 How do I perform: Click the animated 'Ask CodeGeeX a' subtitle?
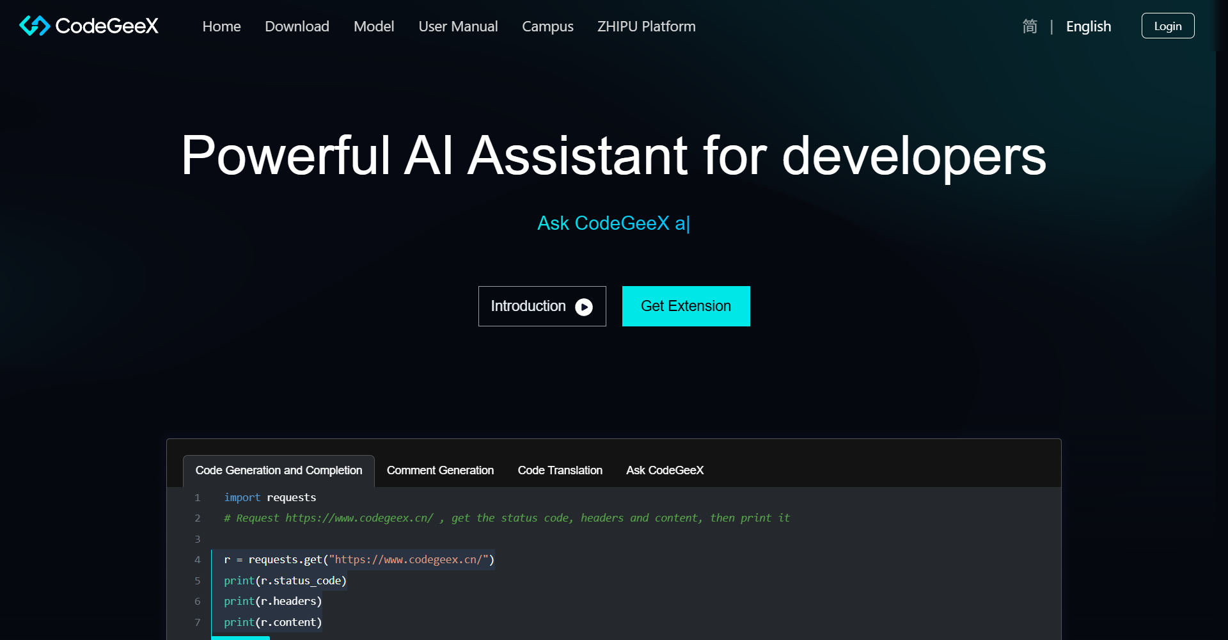[613, 223]
